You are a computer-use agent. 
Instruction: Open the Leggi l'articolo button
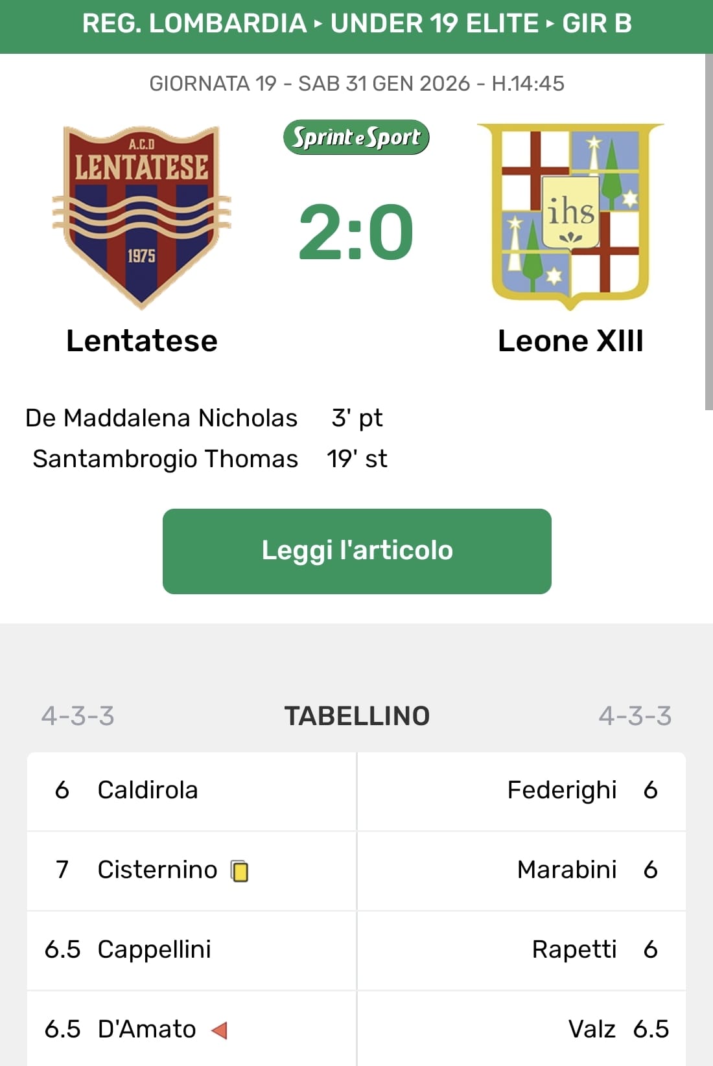click(356, 551)
